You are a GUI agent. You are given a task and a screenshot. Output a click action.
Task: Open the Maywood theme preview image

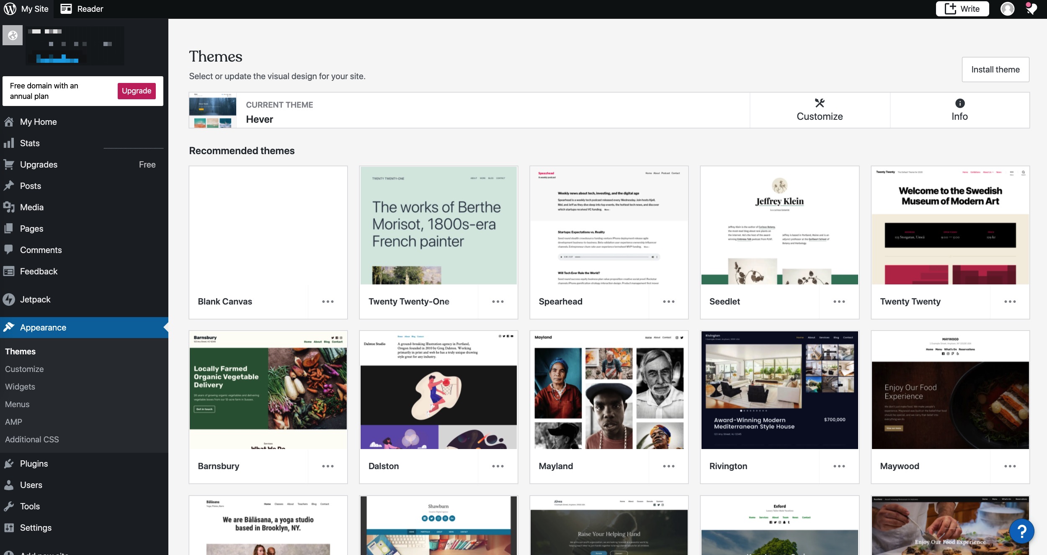(950, 390)
